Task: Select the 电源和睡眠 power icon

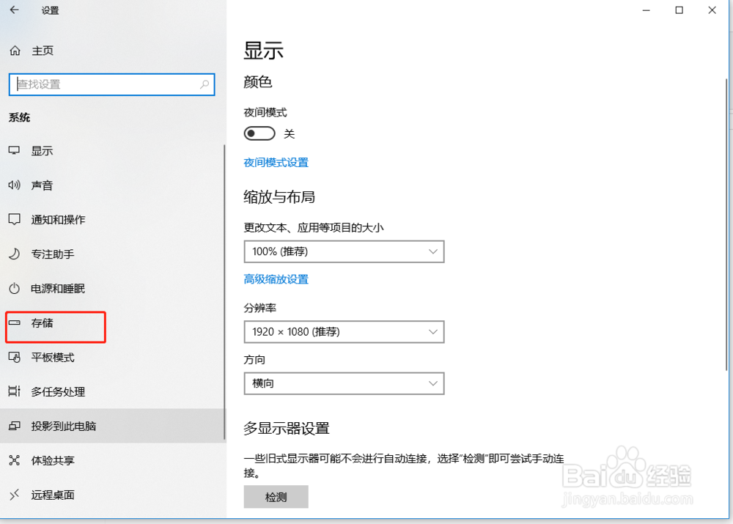Action: 13,289
